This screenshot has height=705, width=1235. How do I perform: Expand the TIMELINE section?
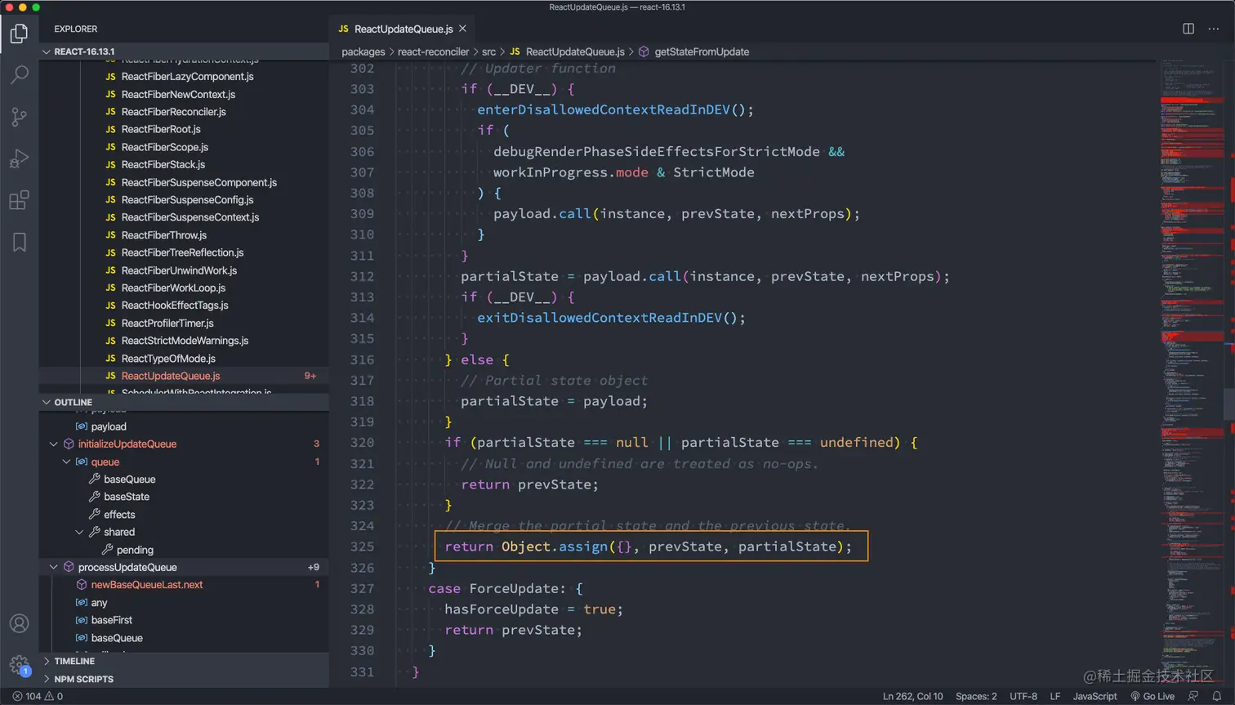pyautogui.click(x=184, y=661)
